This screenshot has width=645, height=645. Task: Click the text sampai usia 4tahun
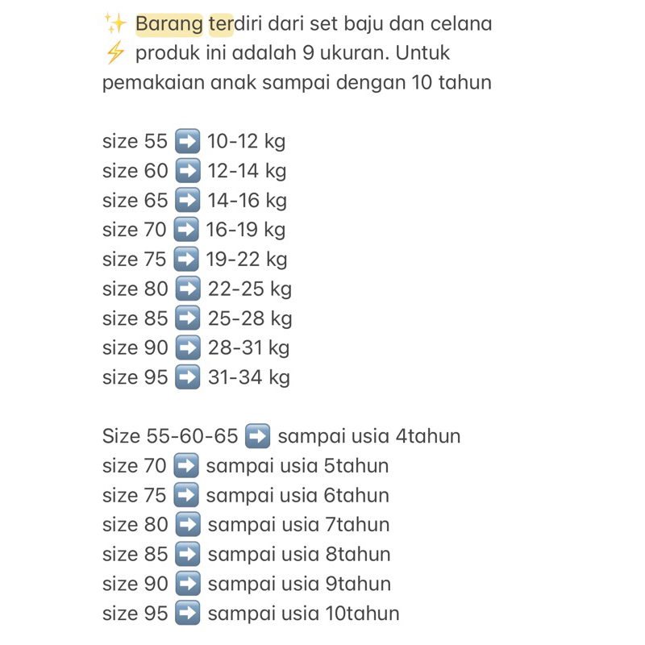click(x=369, y=437)
